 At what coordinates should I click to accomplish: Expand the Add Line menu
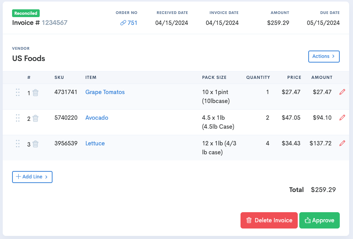[32, 177]
